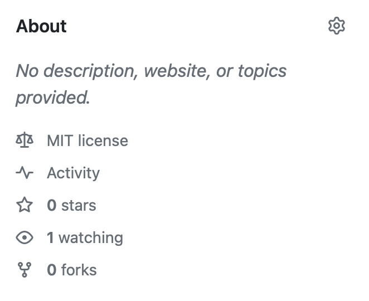
Task: Click the bold 0 beside stars
Action: point(52,205)
